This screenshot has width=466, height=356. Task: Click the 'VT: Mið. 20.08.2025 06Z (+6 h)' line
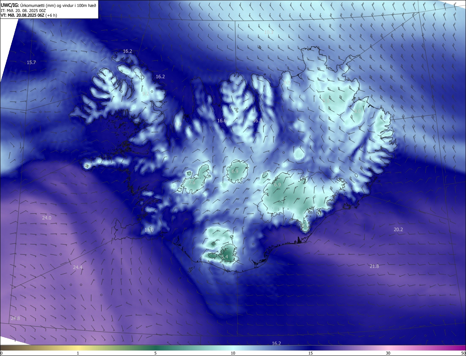(29, 15)
